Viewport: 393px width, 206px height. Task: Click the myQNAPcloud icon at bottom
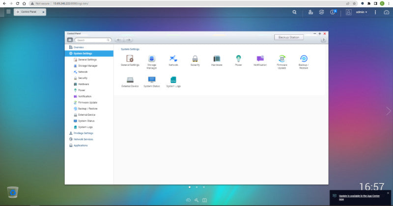click(189, 200)
